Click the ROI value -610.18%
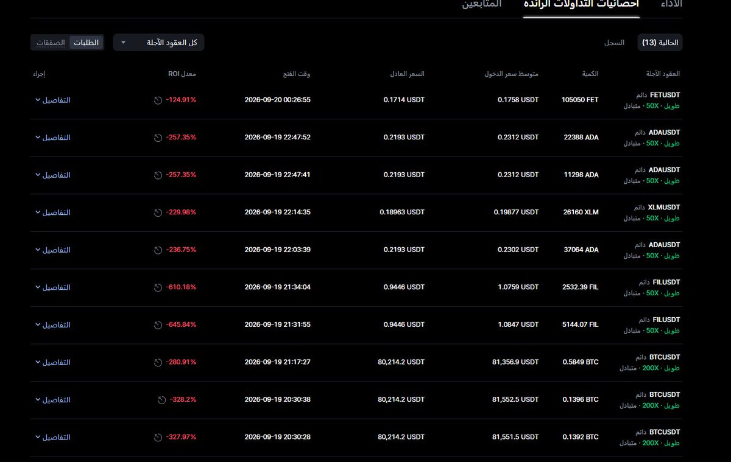Image resolution: width=731 pixels, height=462 pixels. click(181, 287)
